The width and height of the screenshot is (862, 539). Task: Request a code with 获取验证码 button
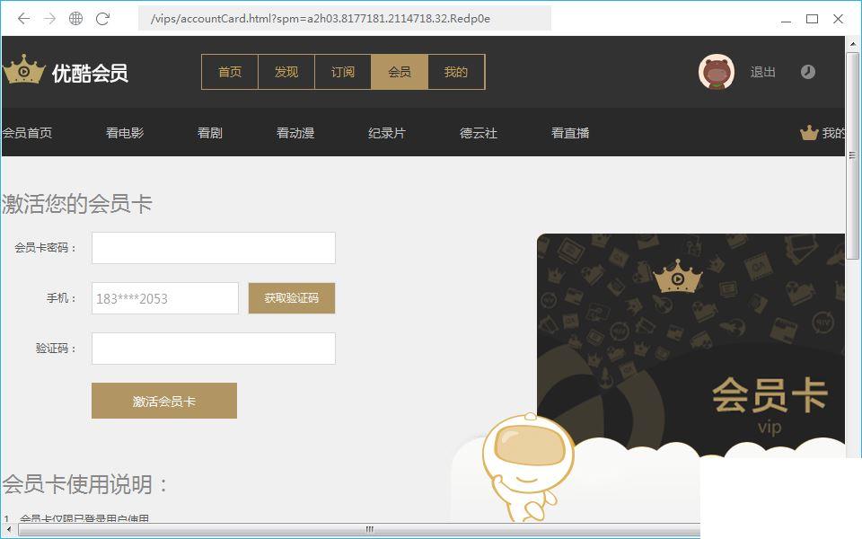pos(291,298)
